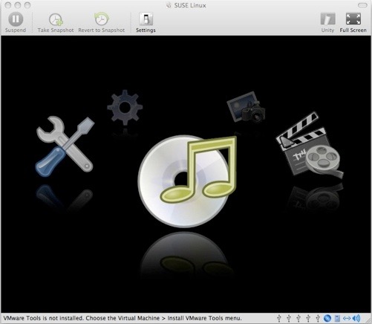Viewport: 372px width, 324px height.
Task: Enter Full Screen mode
Action: coord(353,22)
